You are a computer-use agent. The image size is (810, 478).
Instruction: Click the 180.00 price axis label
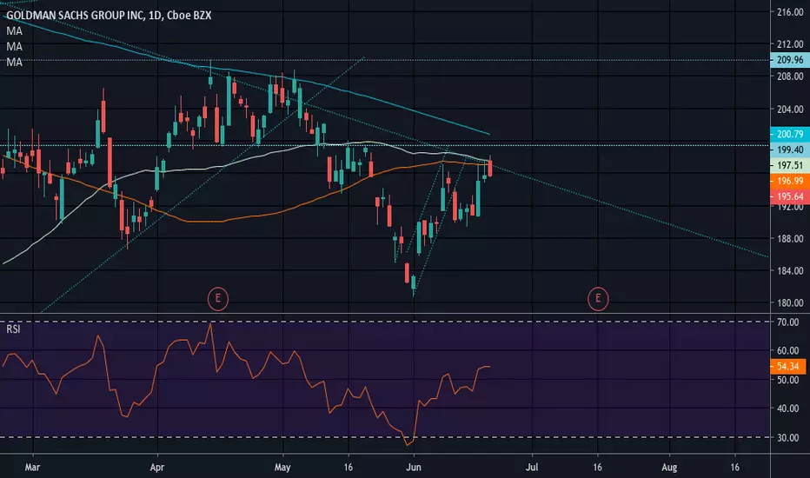pyautogui.click(x=790, y=302)
